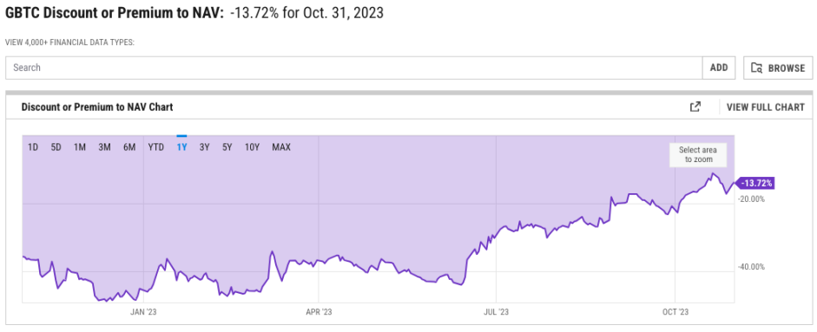Viewport: 817px width, 332px height.
Task: Open the BROWSE data types button
Action: click(x=778, y=68)
